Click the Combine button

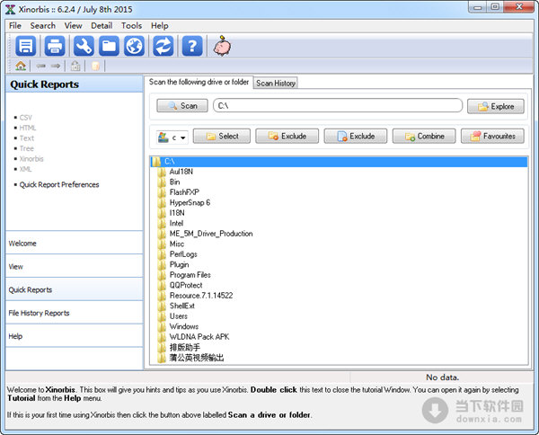(x=424, y=137)
